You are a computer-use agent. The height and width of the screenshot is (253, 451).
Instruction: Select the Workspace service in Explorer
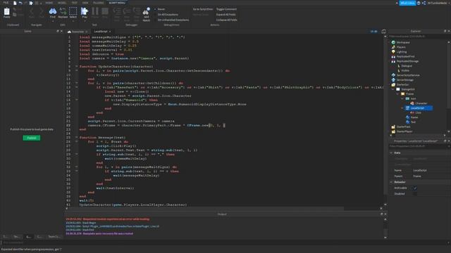point(403,42)
